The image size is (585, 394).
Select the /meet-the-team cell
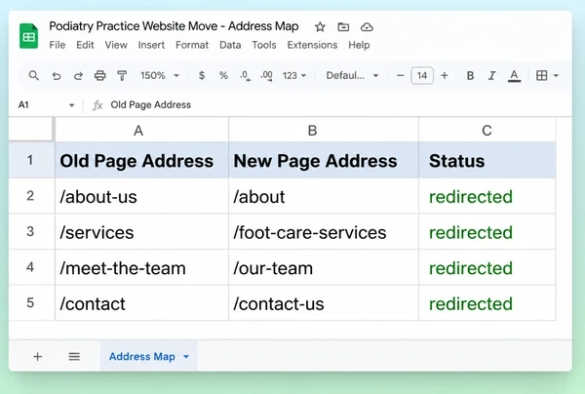click(141, 267)
